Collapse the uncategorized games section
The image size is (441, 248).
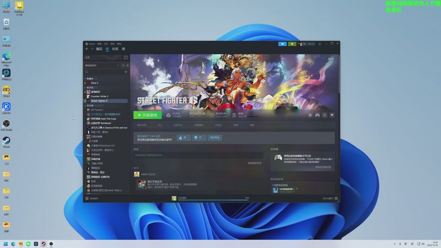85,105
